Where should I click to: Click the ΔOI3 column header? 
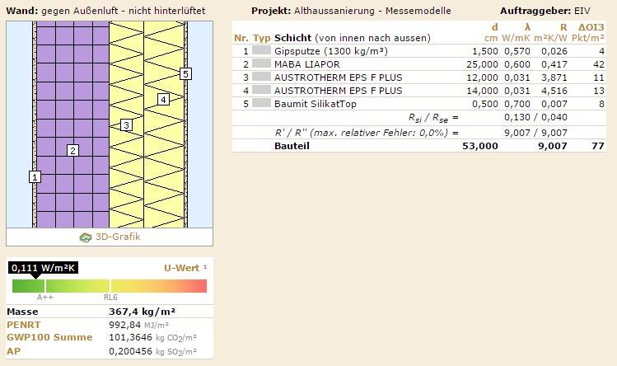click(591, 27)
